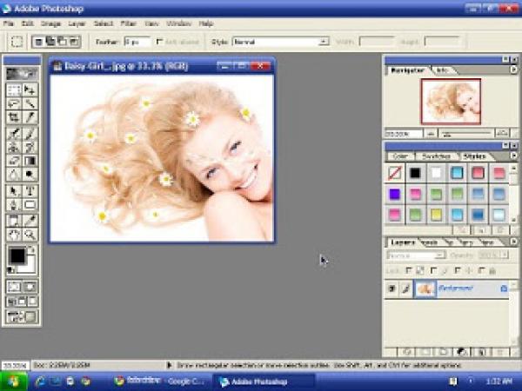Screen dimensions: 522x391
Task: Open the layer Opacity dropdown
Action: point(503,255)
